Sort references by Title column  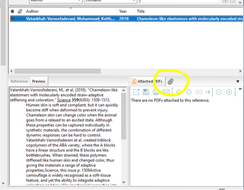[189, 11]
